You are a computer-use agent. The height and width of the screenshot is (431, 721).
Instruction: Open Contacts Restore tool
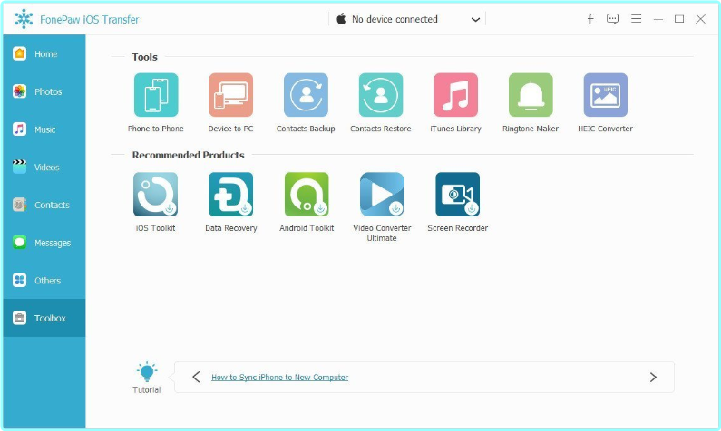click(x=381, y=95)
